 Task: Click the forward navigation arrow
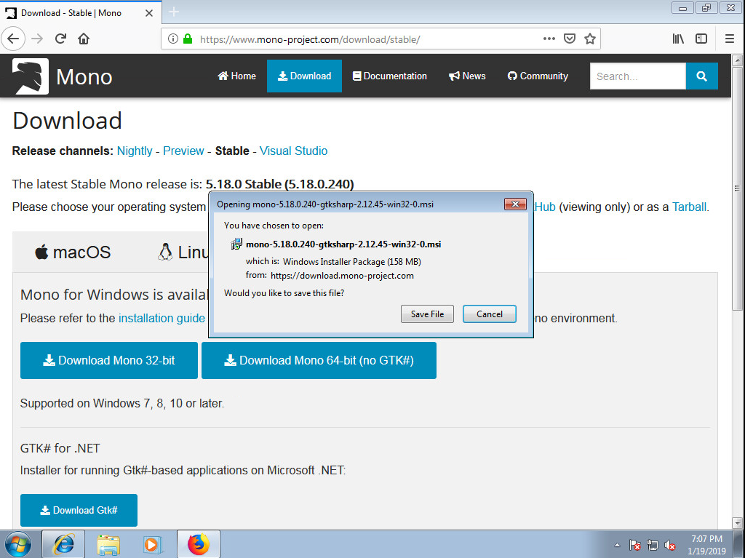click(x=37, y=39)
